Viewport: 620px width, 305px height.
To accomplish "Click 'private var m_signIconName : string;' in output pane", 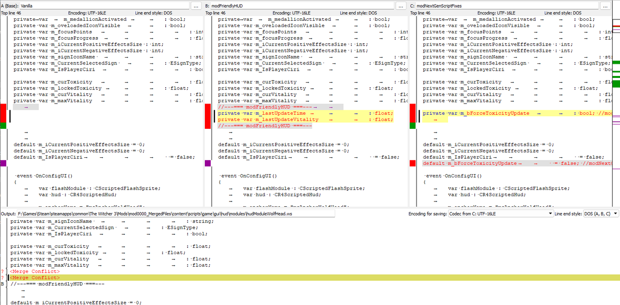I will [111, 221].
